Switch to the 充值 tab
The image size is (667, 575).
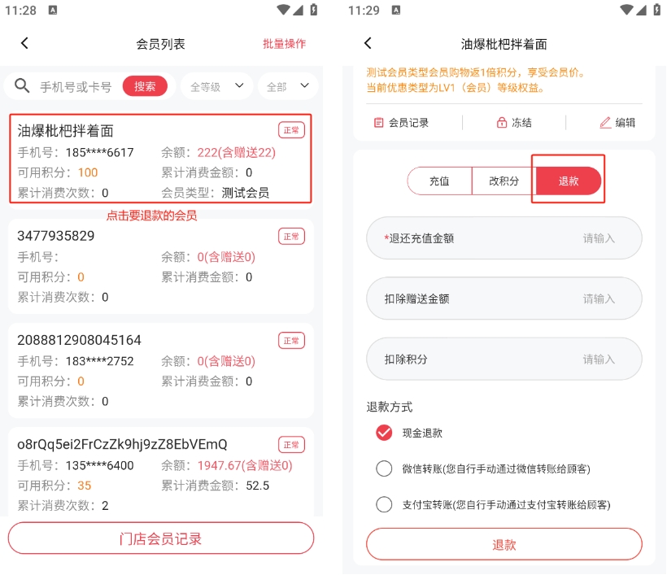439,181
